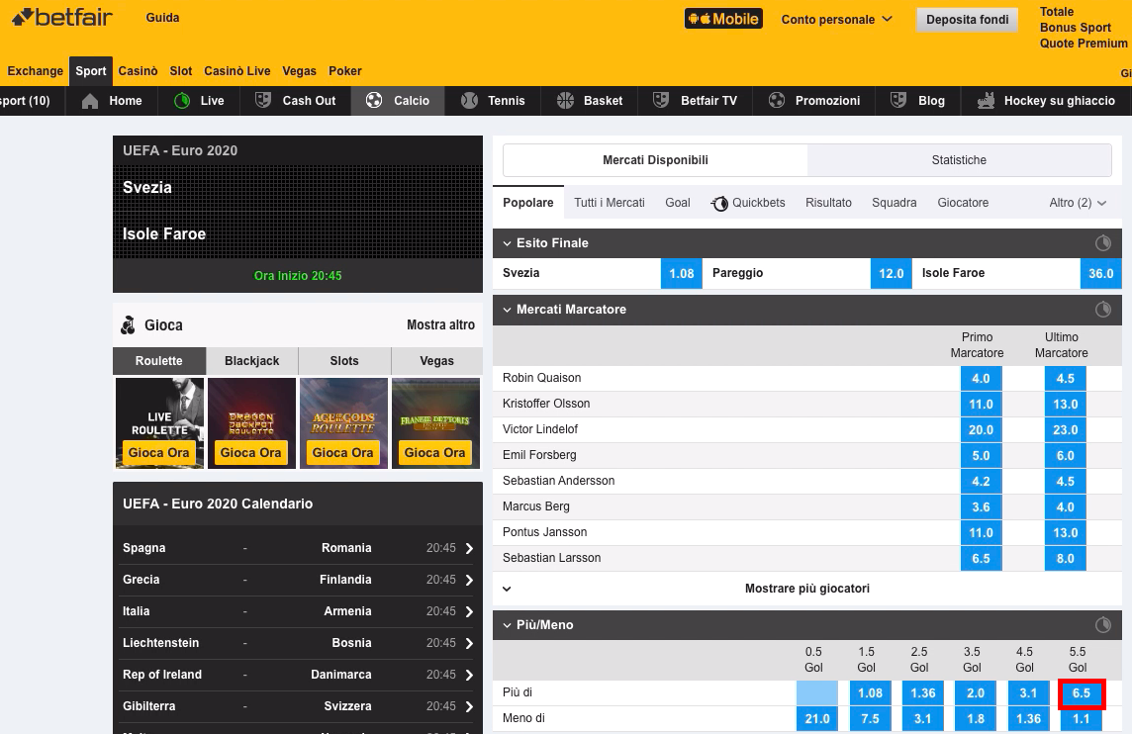1132x734 pixels.
Task: Open the Casinò Live menu item
Action: point(236,71)
